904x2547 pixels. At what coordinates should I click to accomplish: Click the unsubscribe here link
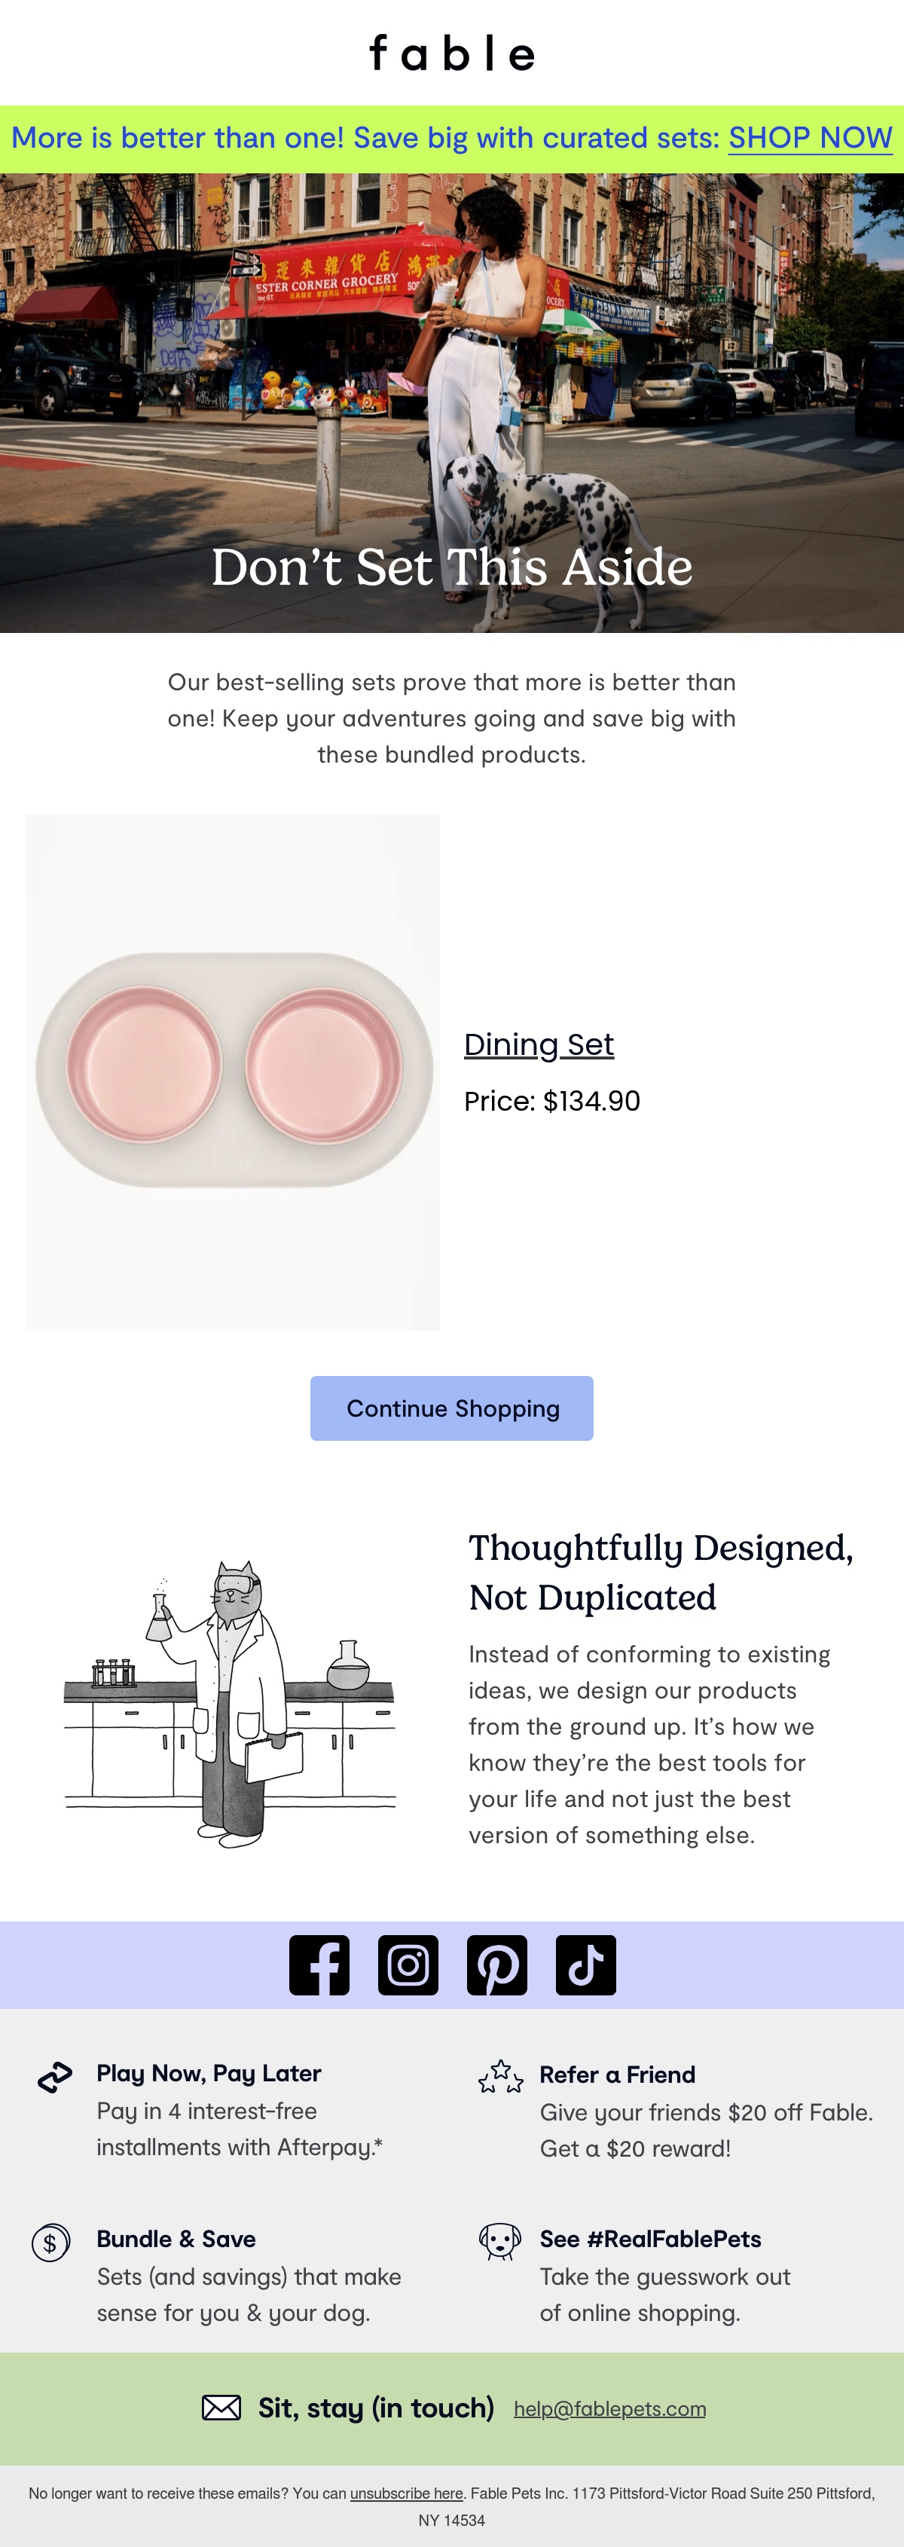407,2493
